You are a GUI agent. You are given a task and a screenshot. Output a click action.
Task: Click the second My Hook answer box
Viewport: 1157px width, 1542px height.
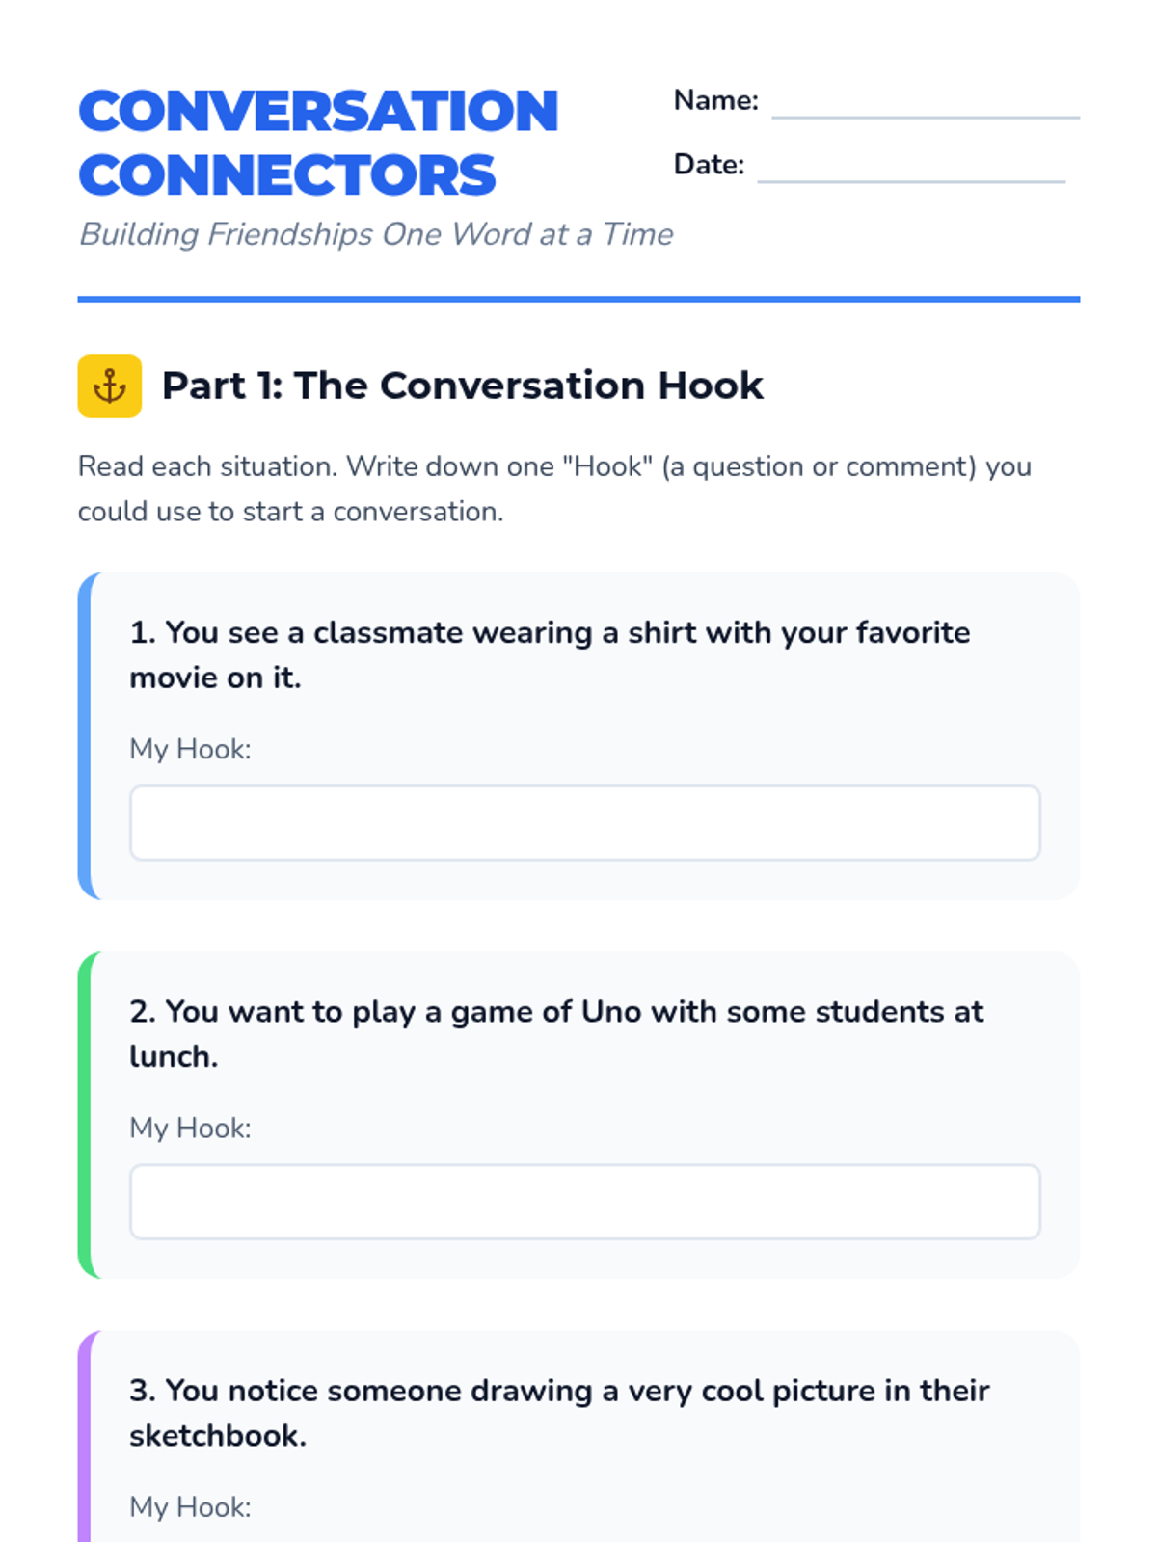click(x=584, y=1201)
